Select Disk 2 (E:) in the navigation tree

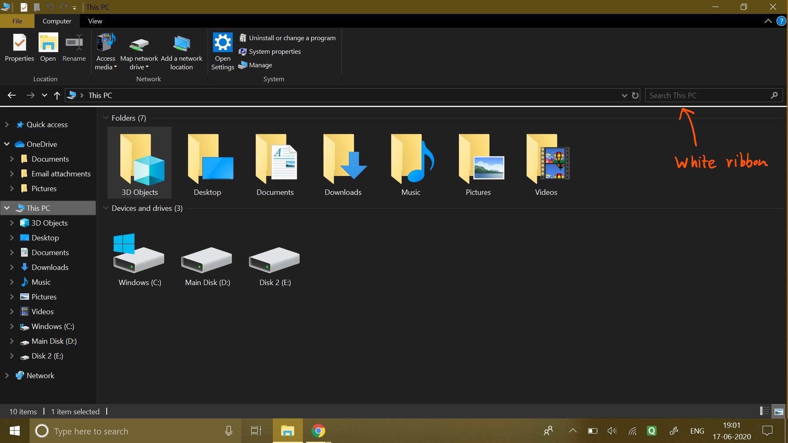(41, 356)
